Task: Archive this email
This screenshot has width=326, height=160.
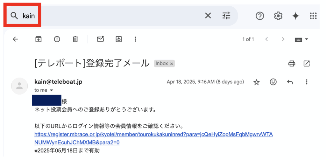Action: click(x=38, y=39)
